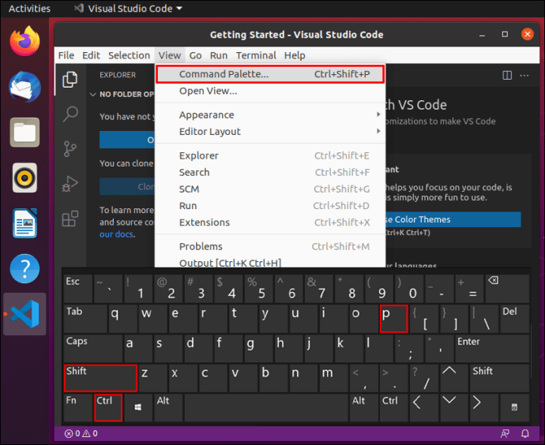Open the Search view icon in activity bar
545x445 pixels.
click(70, 114)
